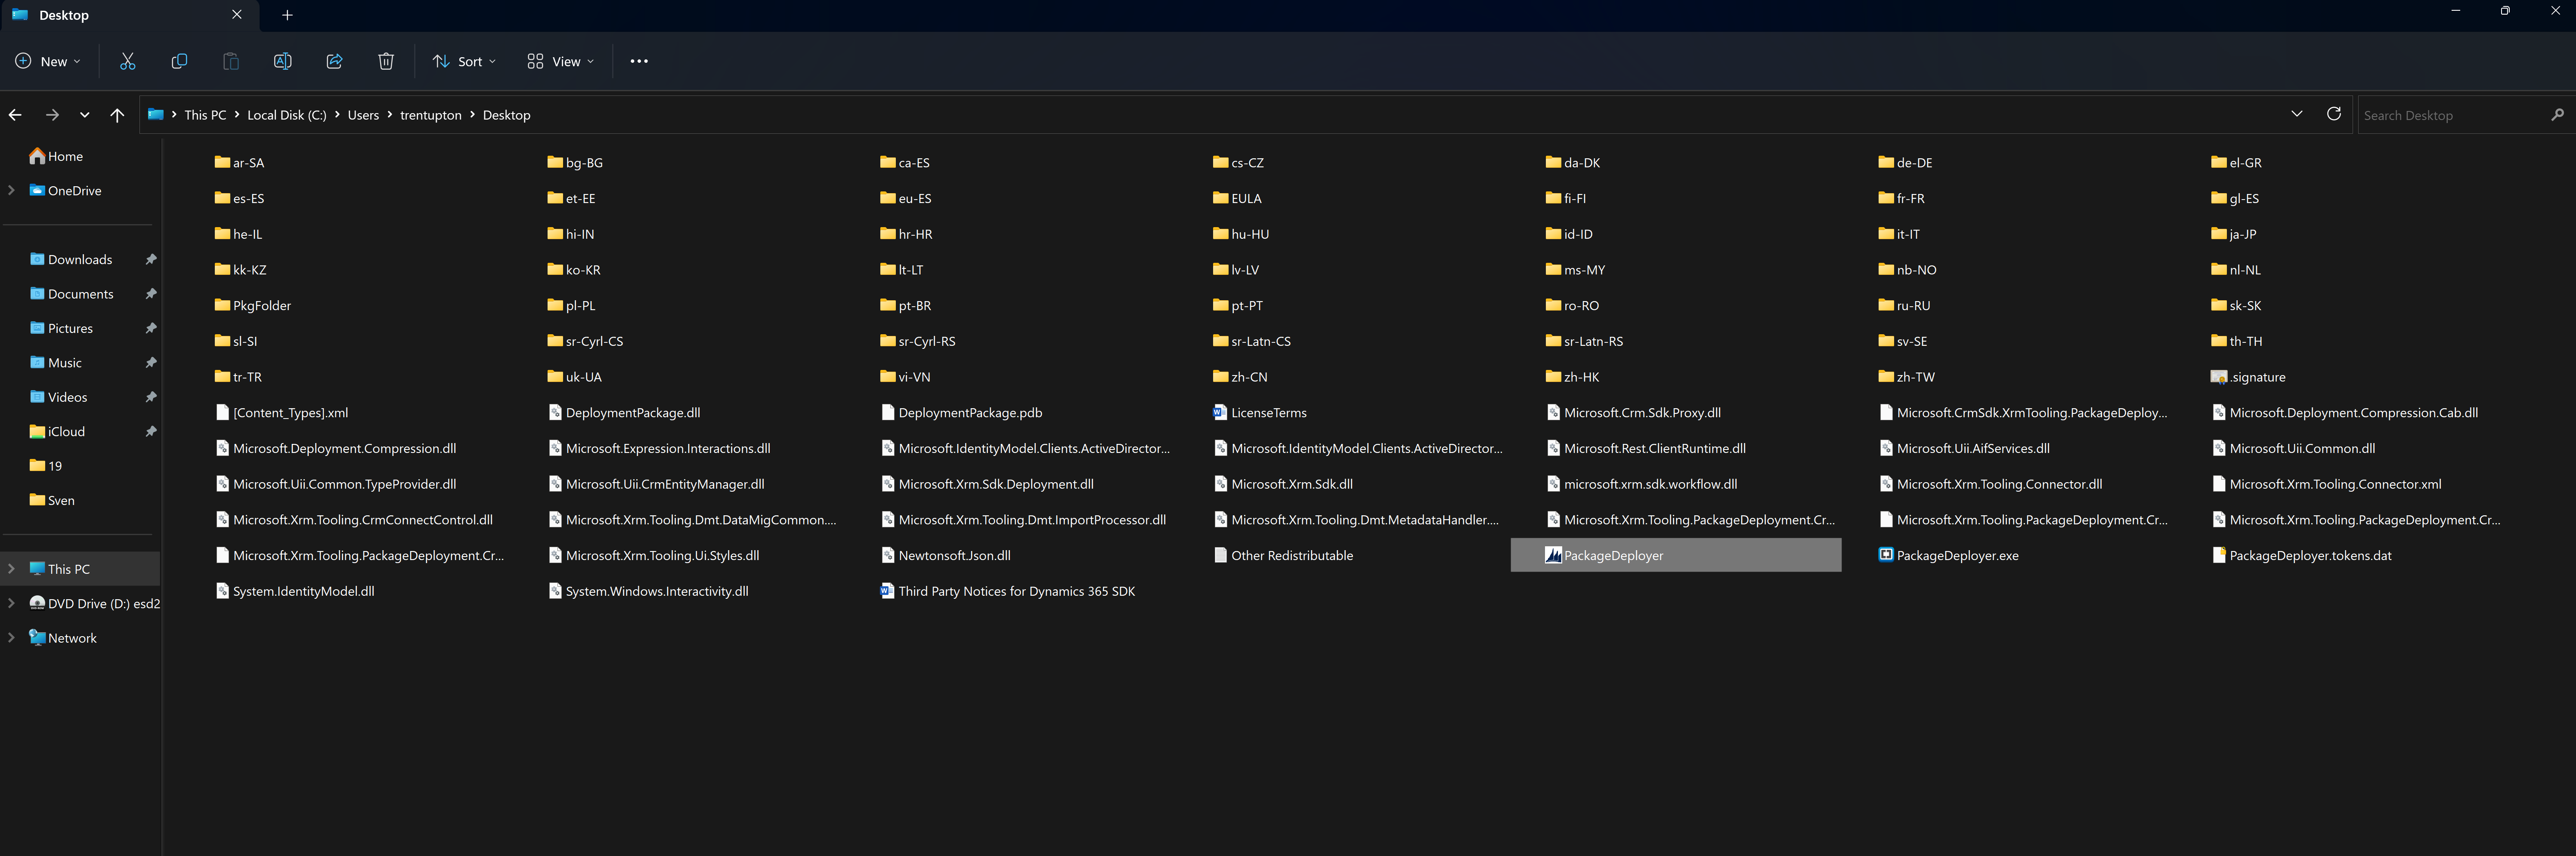Select the sr-Latn-RS folder

click(1584, 342)
